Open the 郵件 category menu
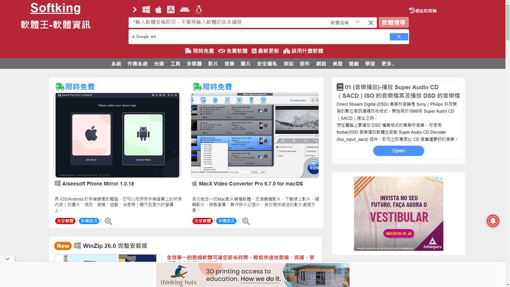Viewport: 510px width, 287px height. tap(305, 64)
